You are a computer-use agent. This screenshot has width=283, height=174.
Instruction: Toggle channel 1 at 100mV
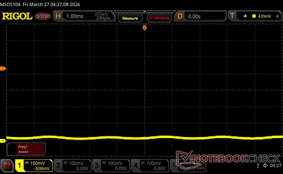[34, 165]
